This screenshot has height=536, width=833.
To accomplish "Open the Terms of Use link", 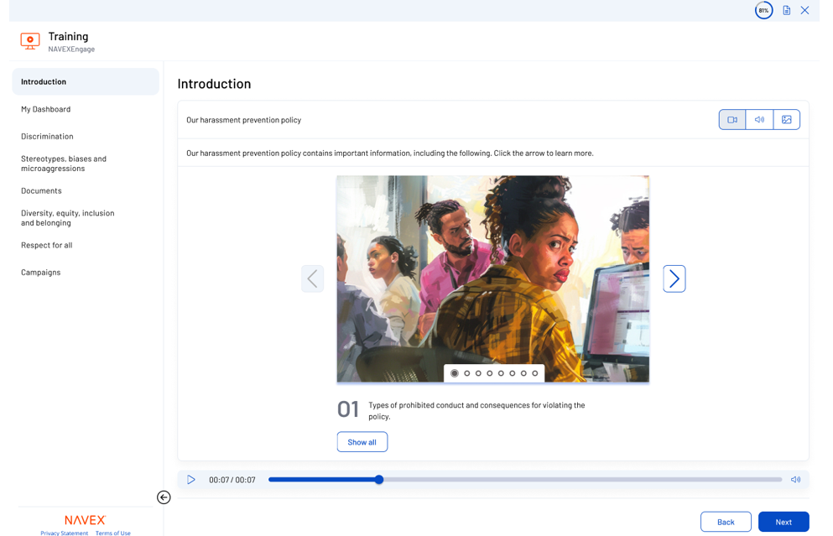I will [x=112, y=533].
